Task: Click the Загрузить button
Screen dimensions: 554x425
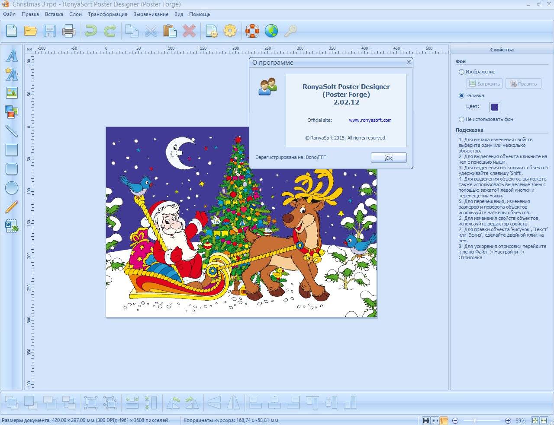Action: (x=484, y=83)
